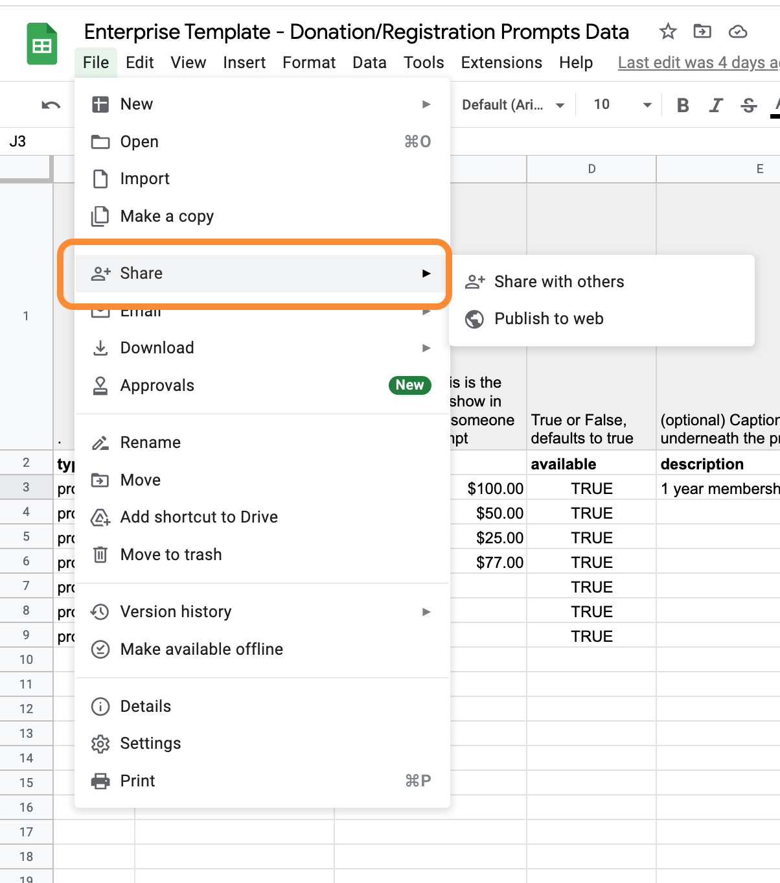Toggle strikethrough formatting

pyautogui.click(x=749, y=105)
